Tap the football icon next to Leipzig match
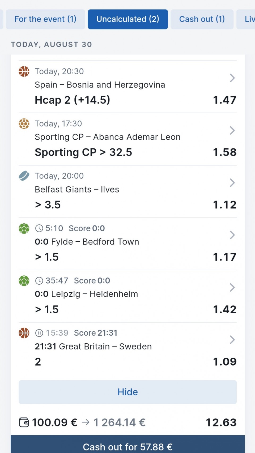This screenshot has height=453, width=255. [x=24, y=281]
